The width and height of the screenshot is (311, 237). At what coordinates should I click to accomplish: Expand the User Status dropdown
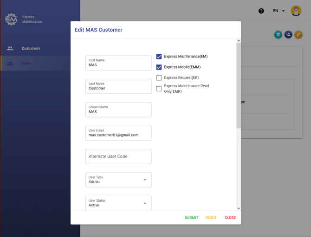click(118, 203)
